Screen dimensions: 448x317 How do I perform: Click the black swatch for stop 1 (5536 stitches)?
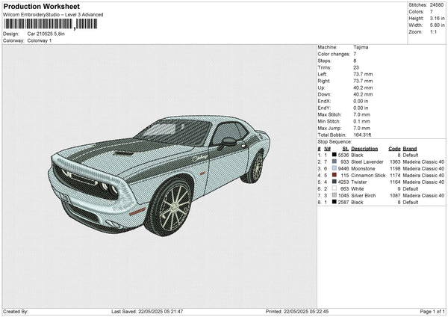point(334,155)
